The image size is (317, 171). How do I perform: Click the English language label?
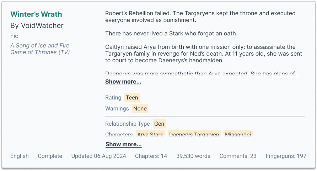pos(20,156)
